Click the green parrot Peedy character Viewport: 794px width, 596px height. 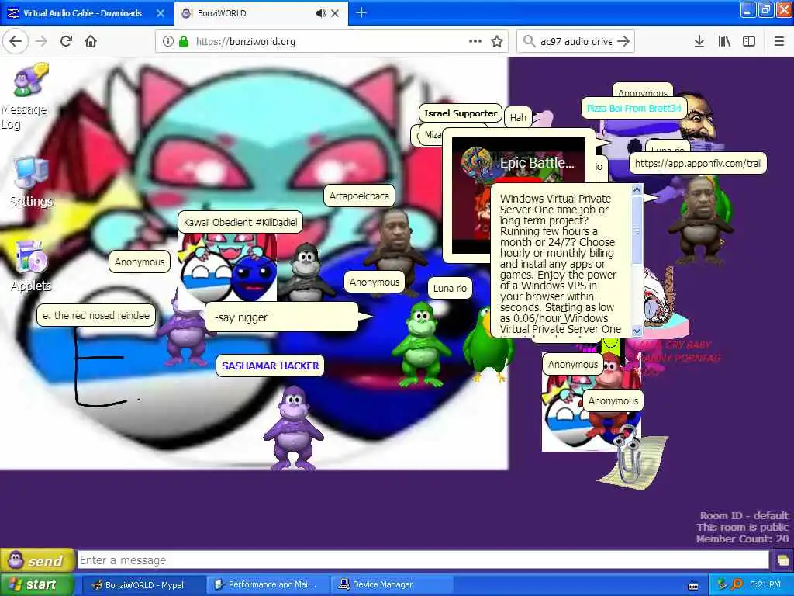487,344
